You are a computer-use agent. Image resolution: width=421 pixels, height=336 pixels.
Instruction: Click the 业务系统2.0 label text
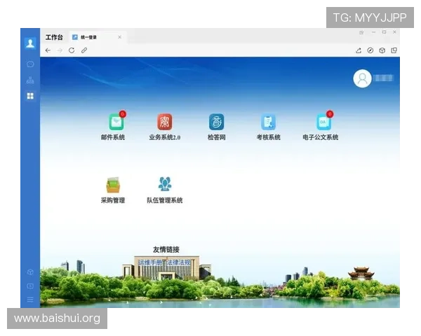[x=165, y=137]
